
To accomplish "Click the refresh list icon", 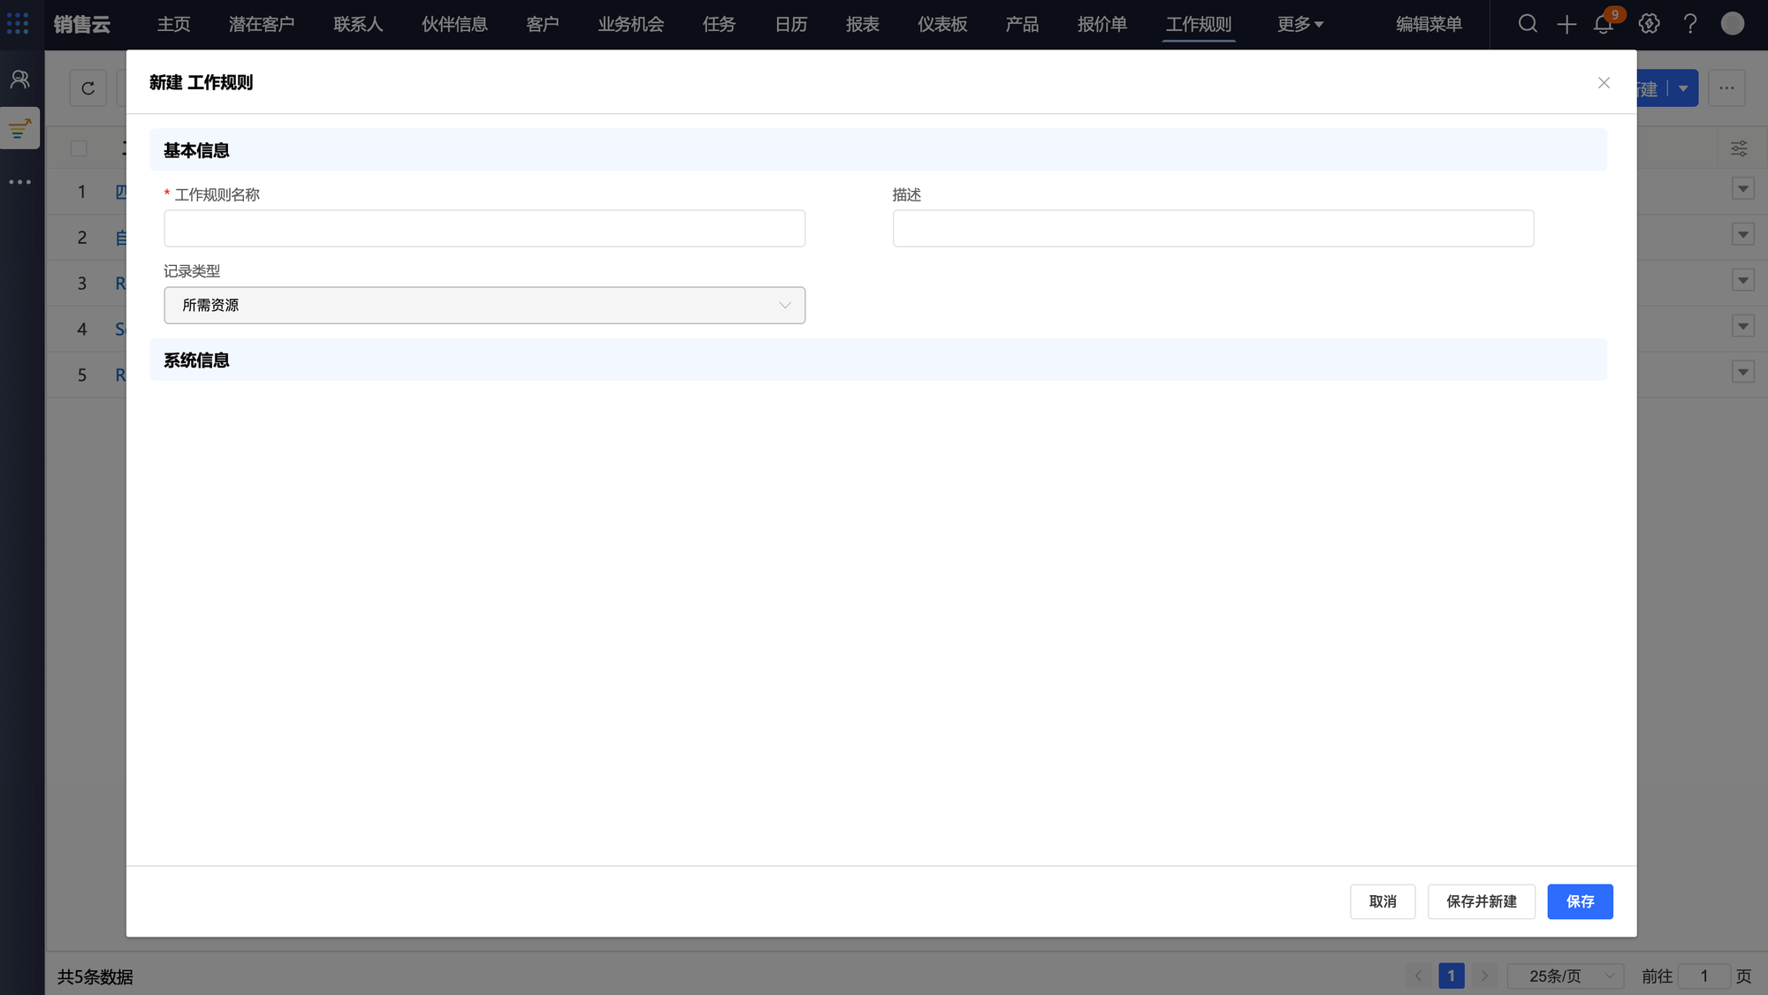I will click(88, 88).
